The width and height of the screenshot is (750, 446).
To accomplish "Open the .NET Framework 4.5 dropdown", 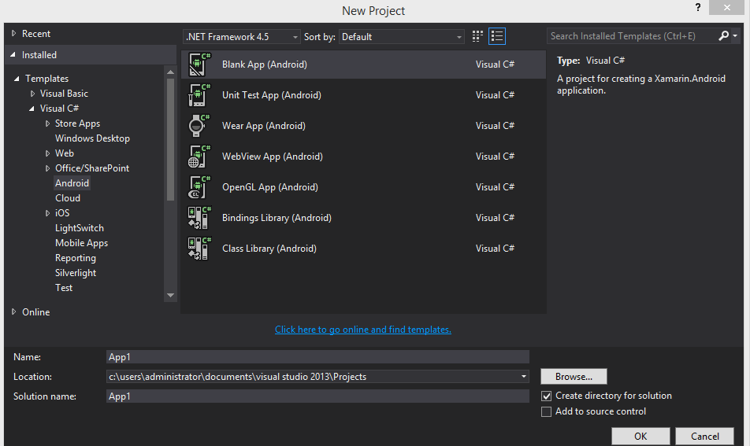I will click(242, 37).
